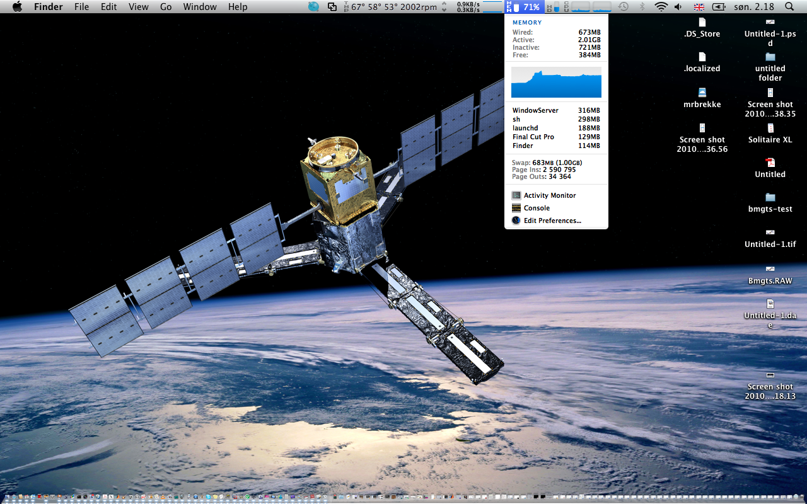Click the sh 298MB process row

[x=556, y=119]
